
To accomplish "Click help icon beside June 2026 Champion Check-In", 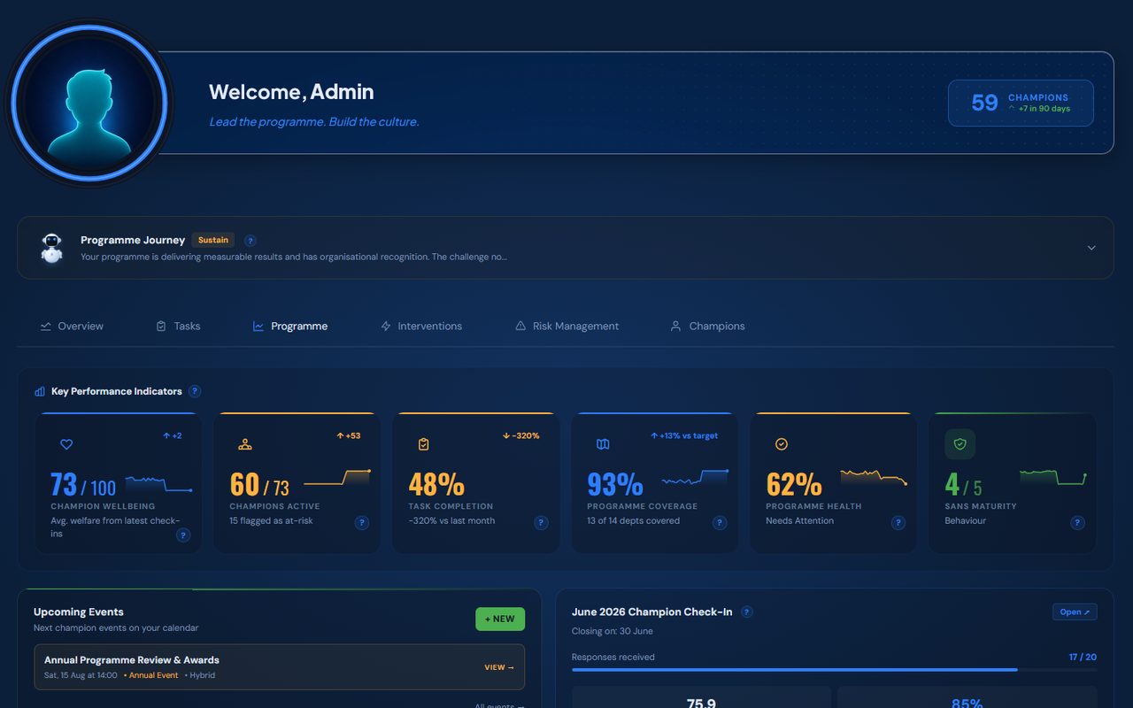I will 747,612.
